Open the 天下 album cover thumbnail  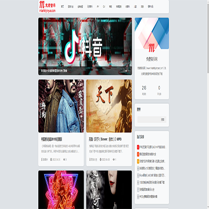109,106
